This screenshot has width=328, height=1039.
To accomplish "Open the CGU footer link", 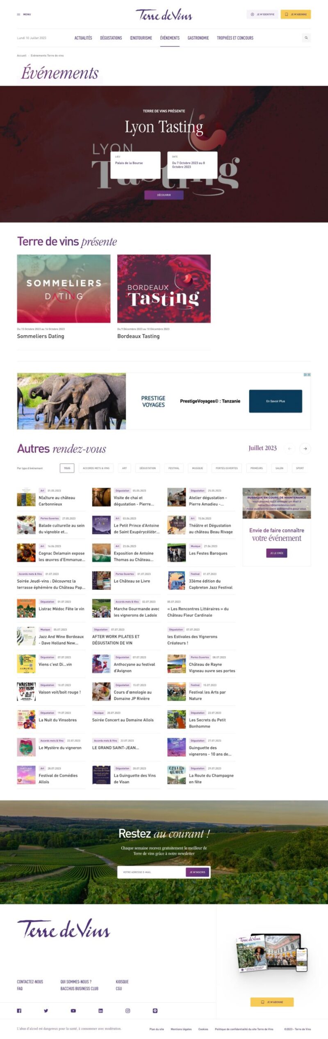I will (x=119, y=989).
